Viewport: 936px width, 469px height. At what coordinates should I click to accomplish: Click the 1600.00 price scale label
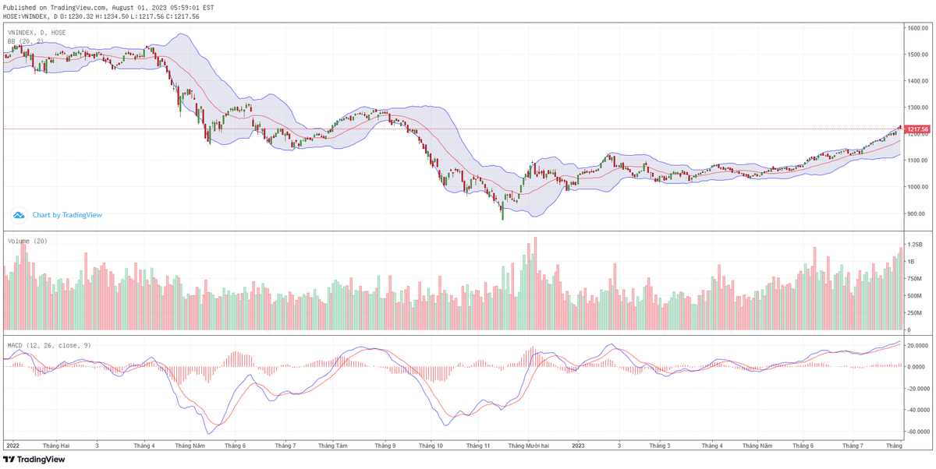[x=916, y=28]
